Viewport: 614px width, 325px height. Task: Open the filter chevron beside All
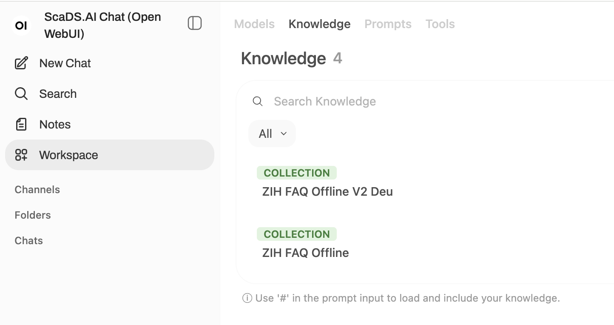(284, 133)
